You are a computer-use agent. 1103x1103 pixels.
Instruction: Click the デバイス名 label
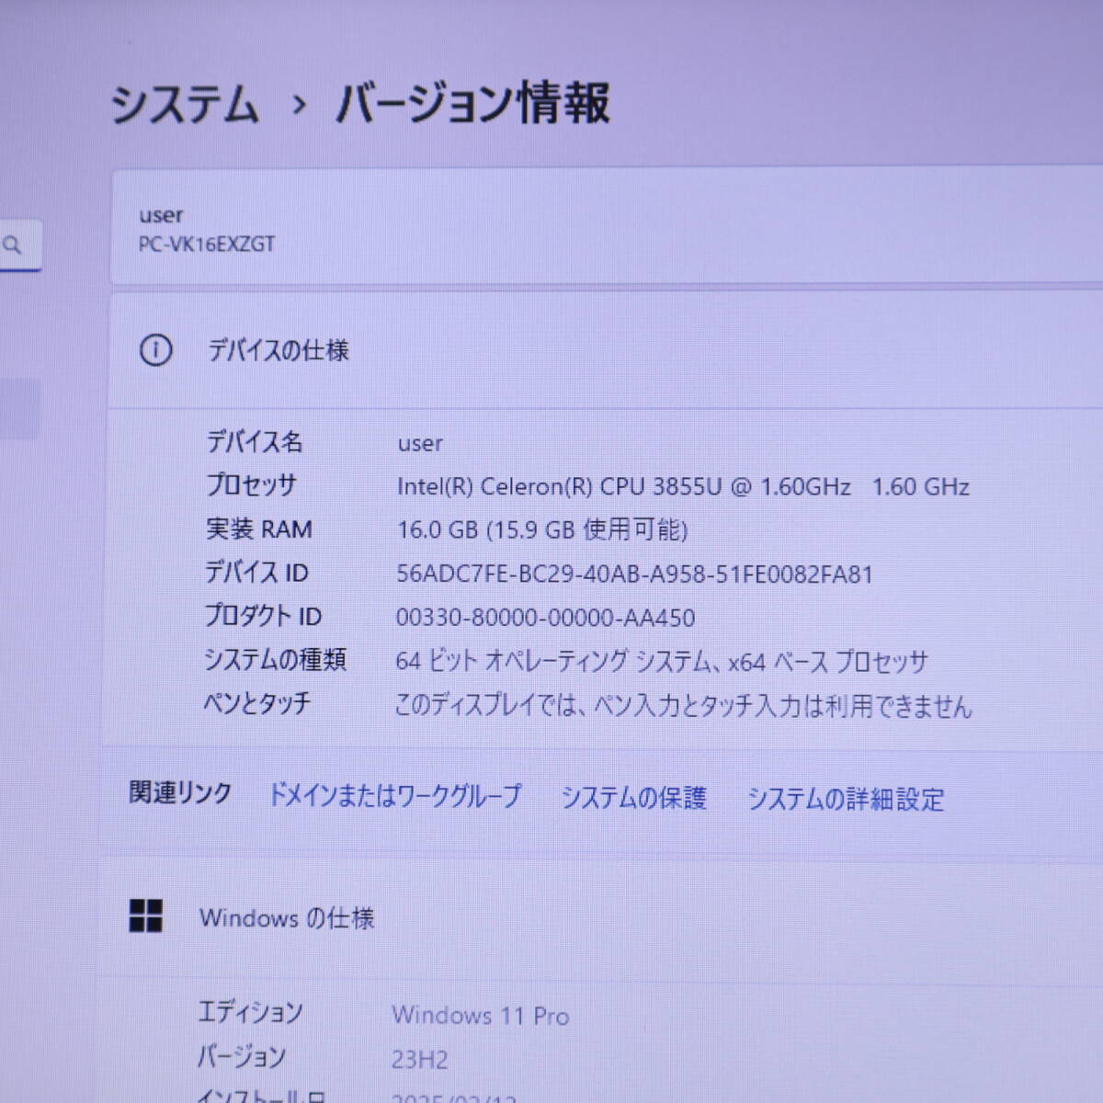[x=254, y=442]
